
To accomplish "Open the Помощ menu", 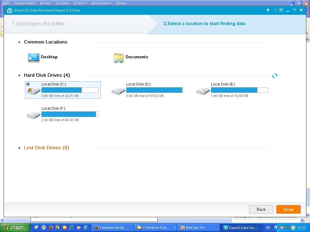I will tap(121, 3).
